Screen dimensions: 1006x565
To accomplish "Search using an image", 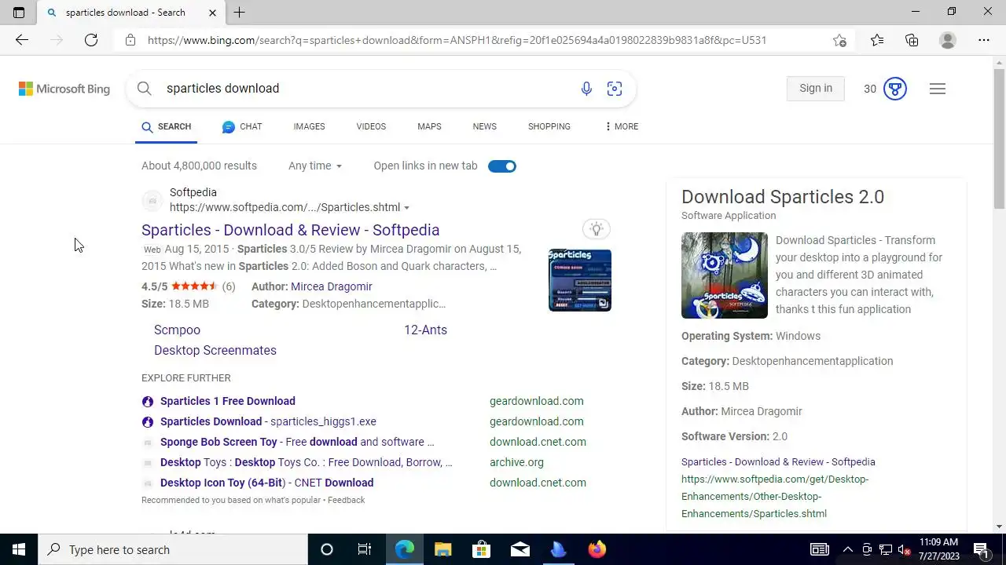I will pyautogui.click(x=615, y=89).
